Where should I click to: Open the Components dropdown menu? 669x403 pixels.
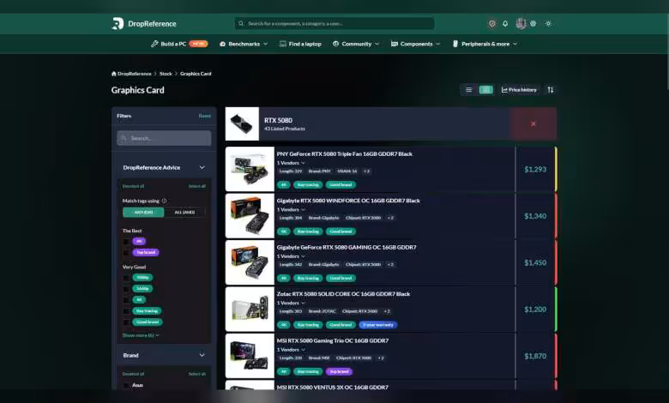click(416, 44)
